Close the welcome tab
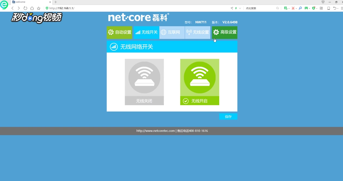Viewport: 343px width, 181px height. (x=50, y=2)
